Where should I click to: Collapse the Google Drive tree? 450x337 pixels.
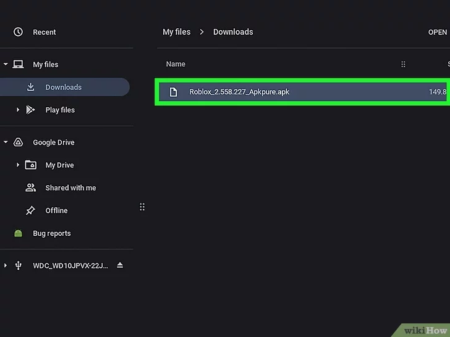point(6,142)
